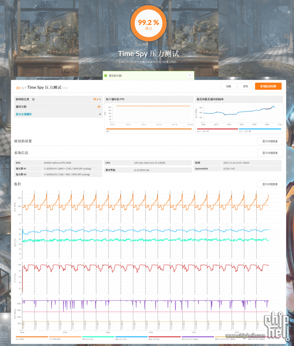Click the orange 99.2 % 通过 score badge

[x=148, y=24]
